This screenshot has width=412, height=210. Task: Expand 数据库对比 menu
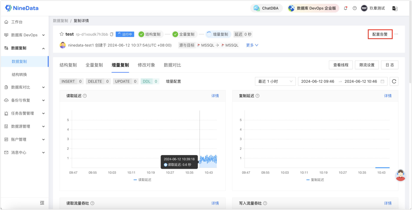24,87
